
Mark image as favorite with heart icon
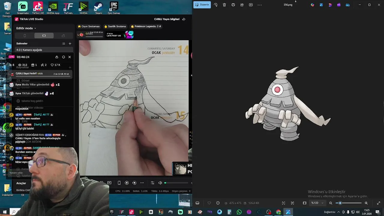[209, 203]
